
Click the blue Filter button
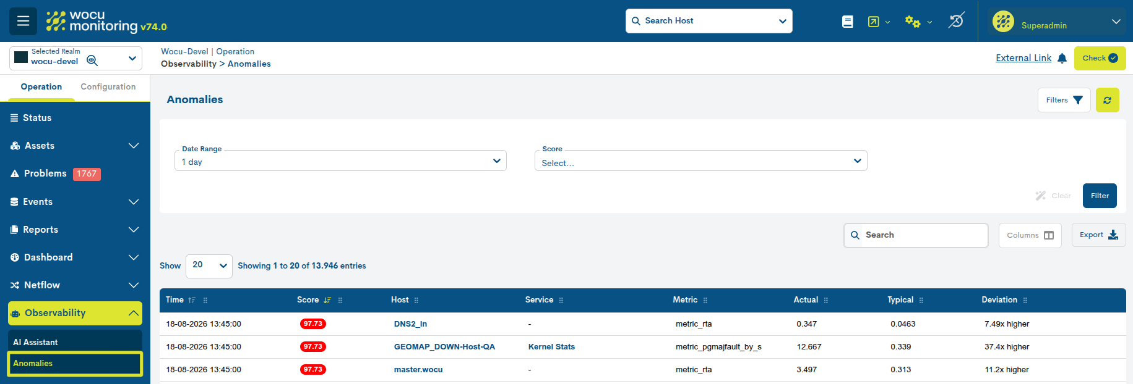coord(1100,196)
